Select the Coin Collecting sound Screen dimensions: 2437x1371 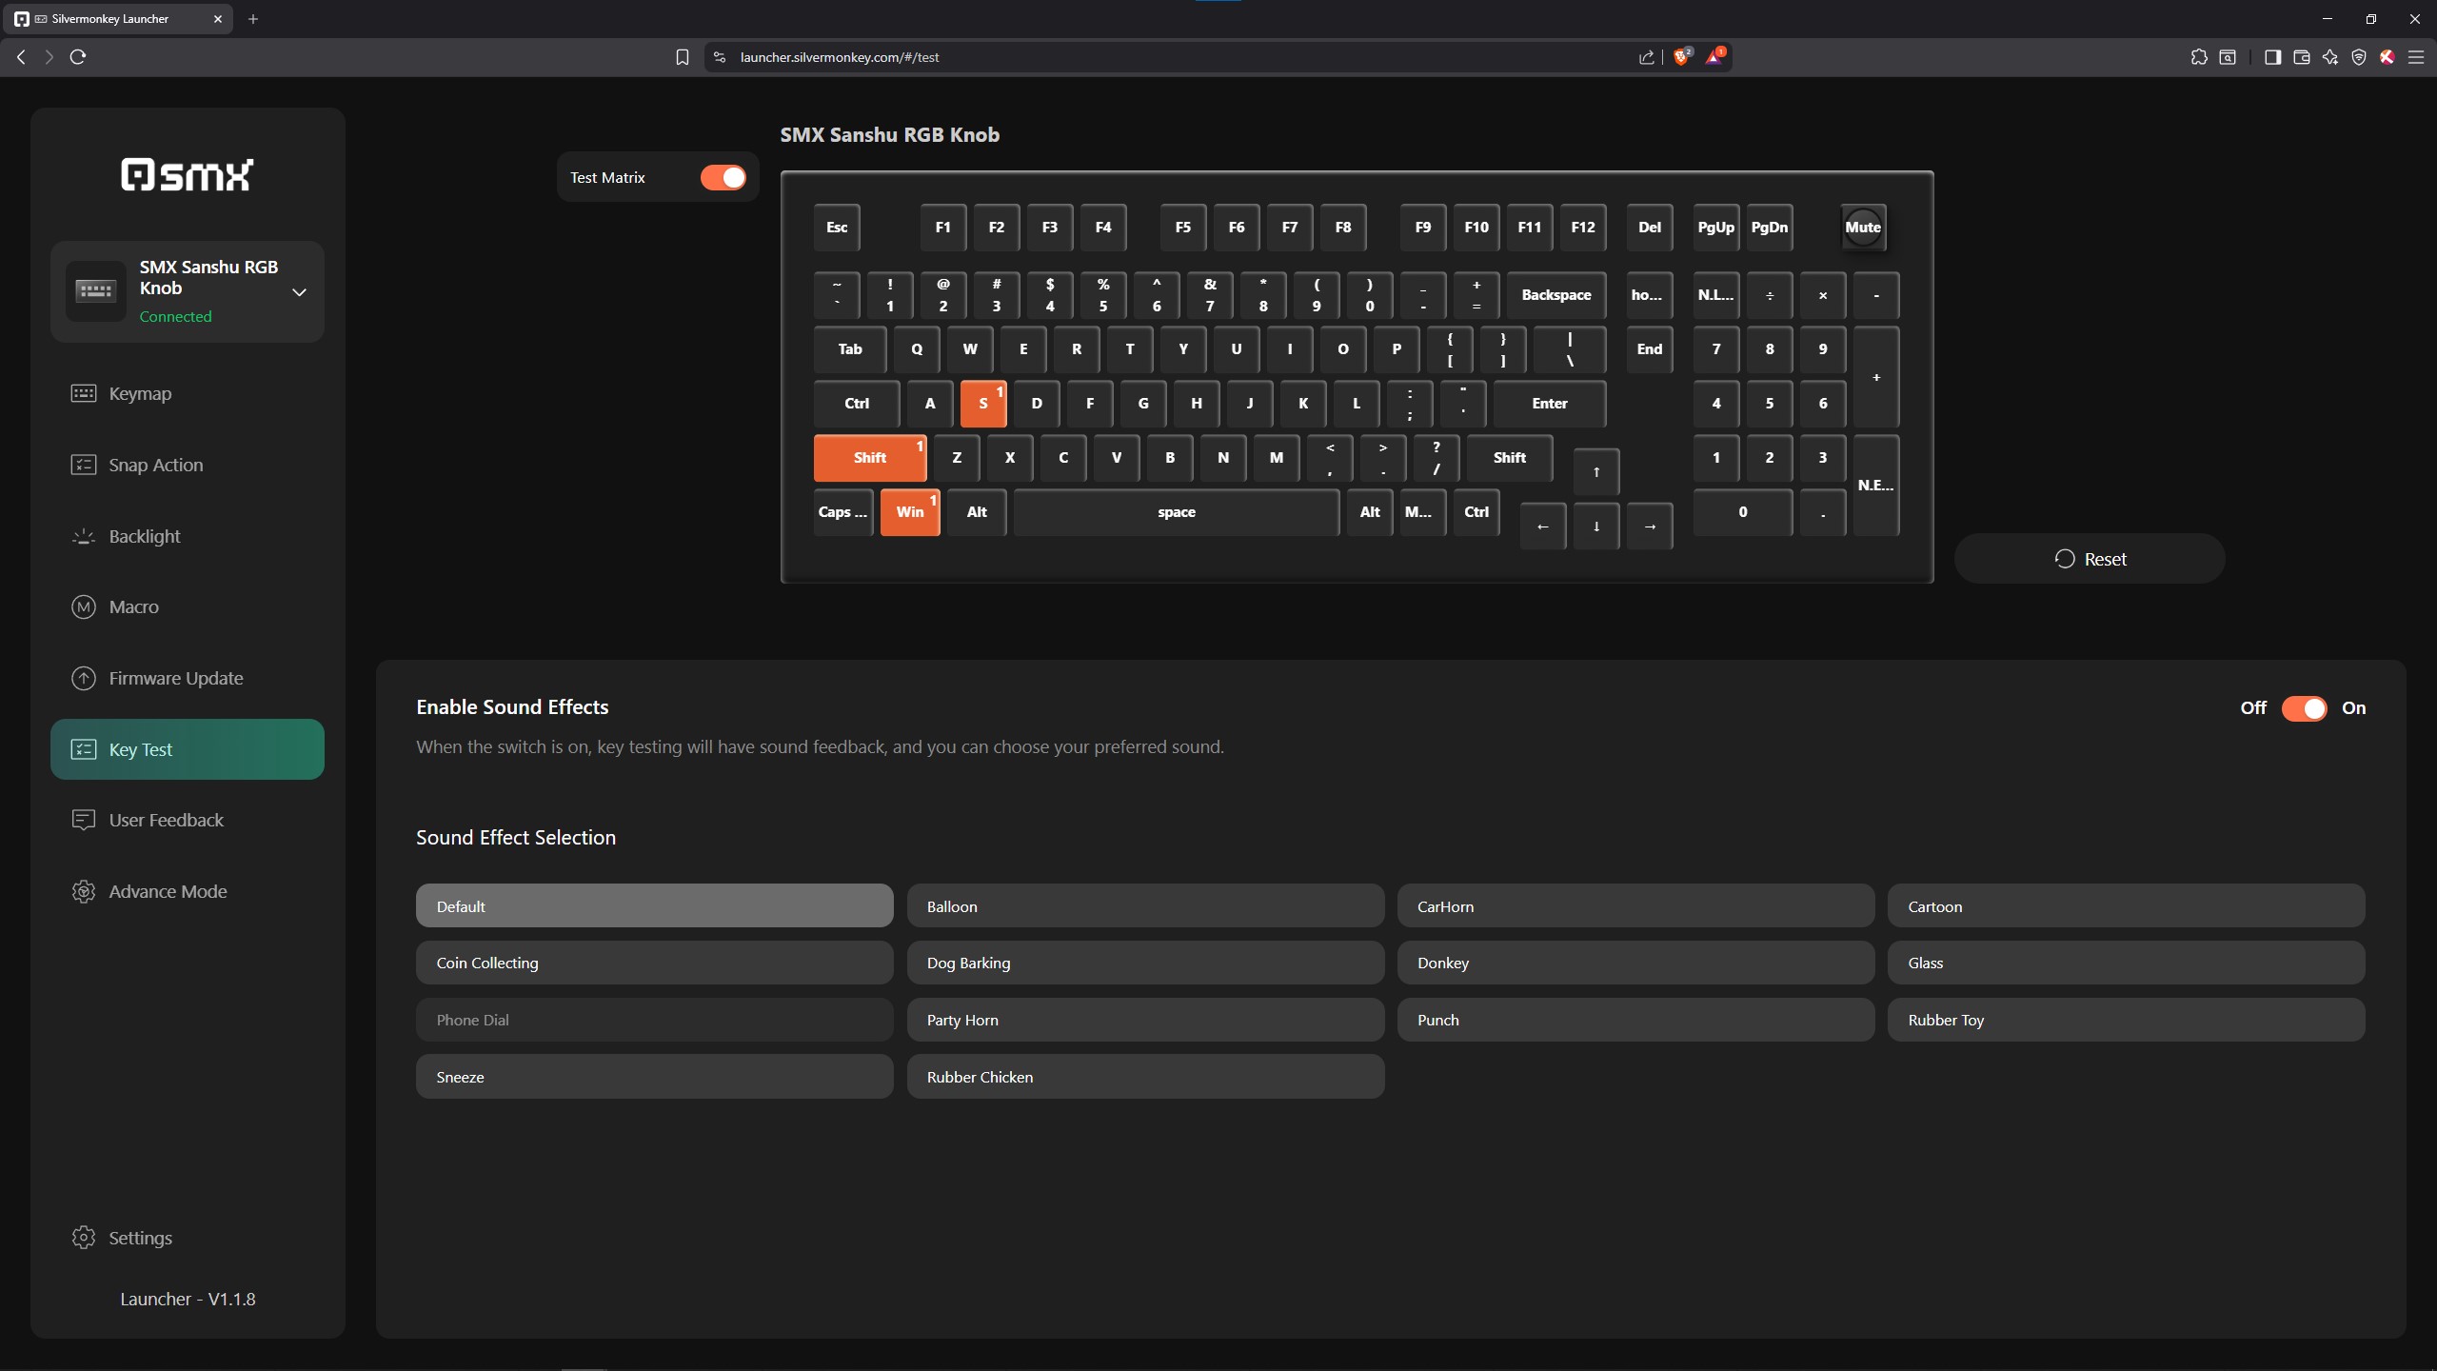(654, 963)
